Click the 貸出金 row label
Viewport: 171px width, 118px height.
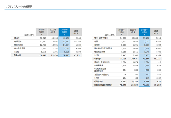(x=17, y=38)
